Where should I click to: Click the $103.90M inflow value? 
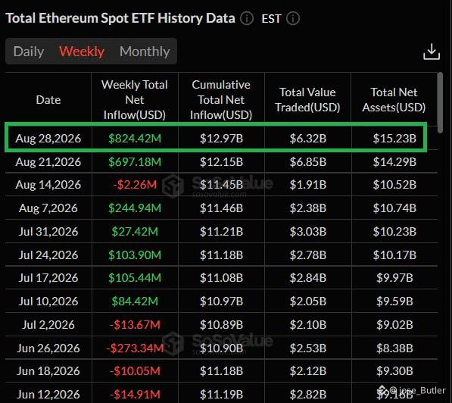pos(135,255)
